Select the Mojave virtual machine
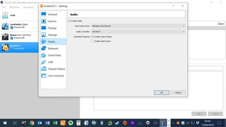Image resolution: width=226 pixels, height=127 pixels. coord(19,37)
